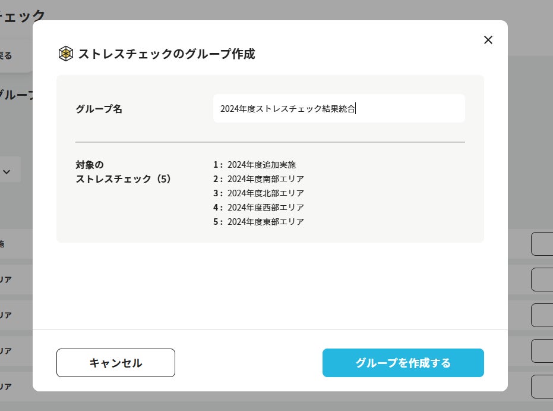Click the dimmed チェック page heading at top-left

tap(23, 16)
